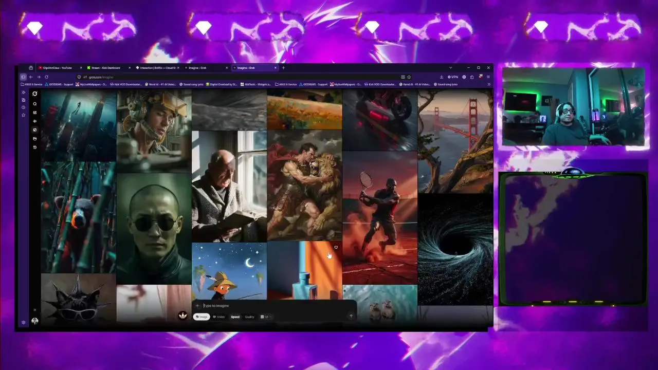
Task: Open gladiator fighting lion image
Action: [x=304, y=185]
